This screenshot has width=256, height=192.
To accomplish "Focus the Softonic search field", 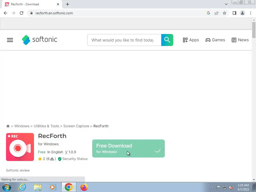I will click(124, 40).
